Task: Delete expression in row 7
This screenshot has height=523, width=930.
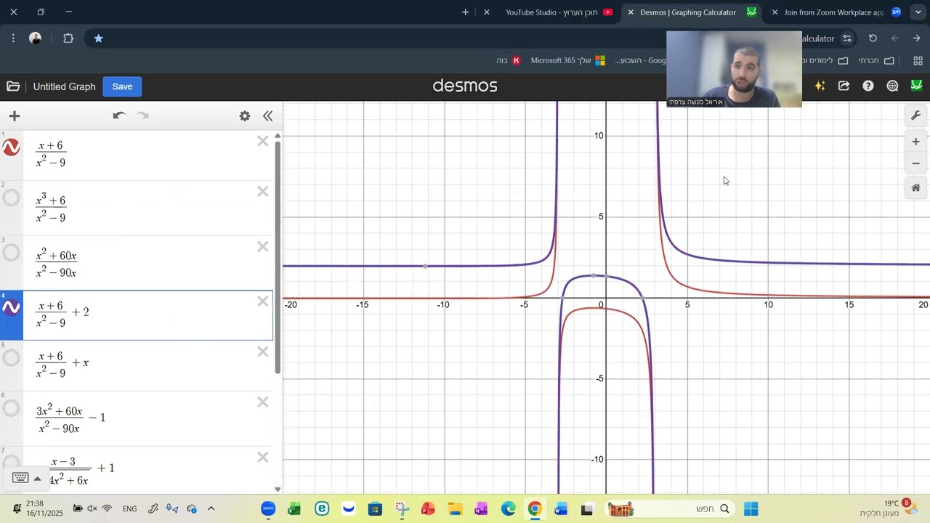Action: tap(263, 458)
